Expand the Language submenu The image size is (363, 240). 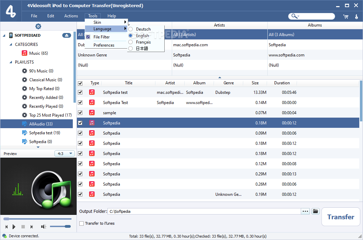point(106,29)
